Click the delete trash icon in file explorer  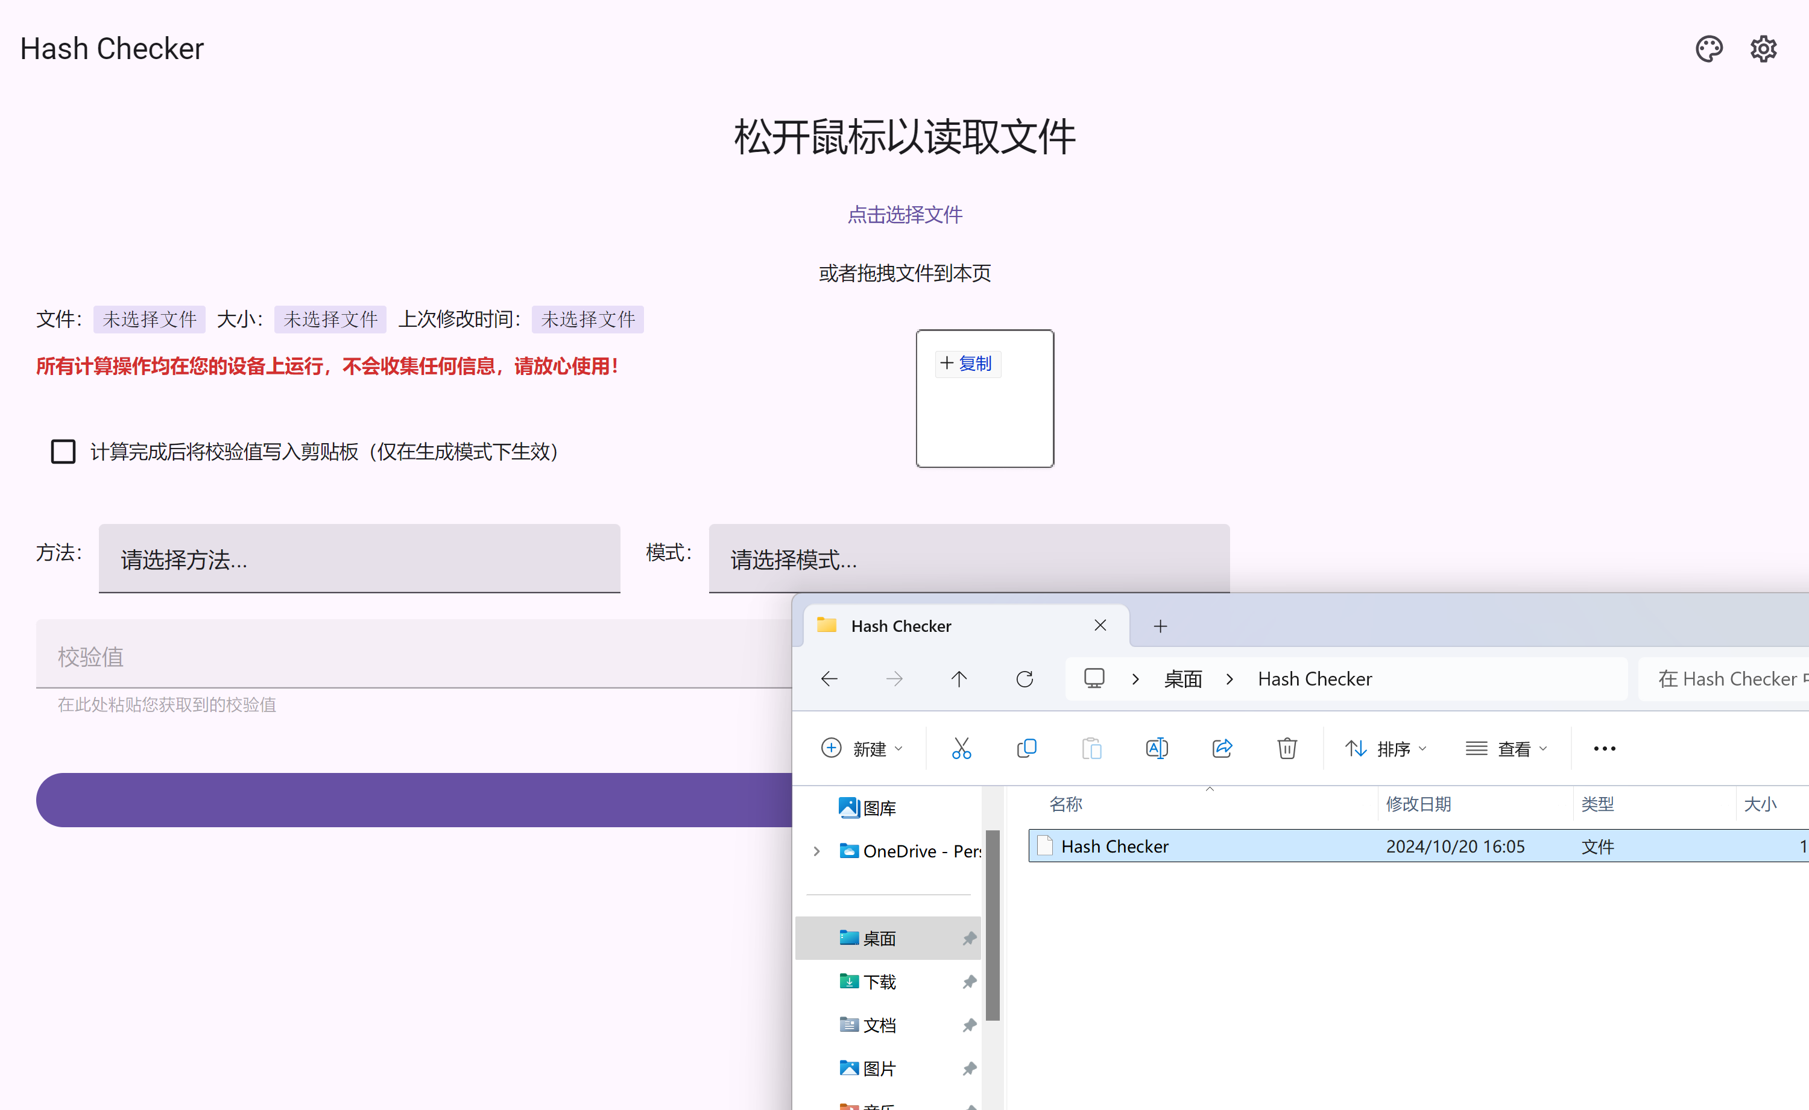[1287, 748]
